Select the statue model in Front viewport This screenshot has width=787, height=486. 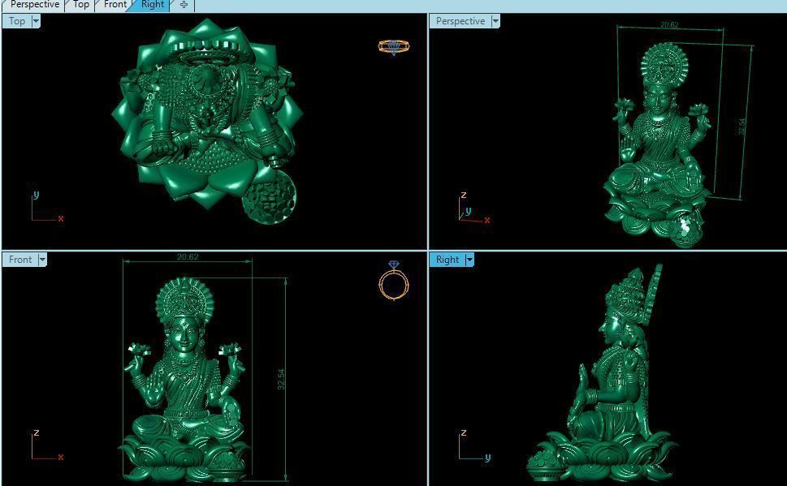(184, 379)
